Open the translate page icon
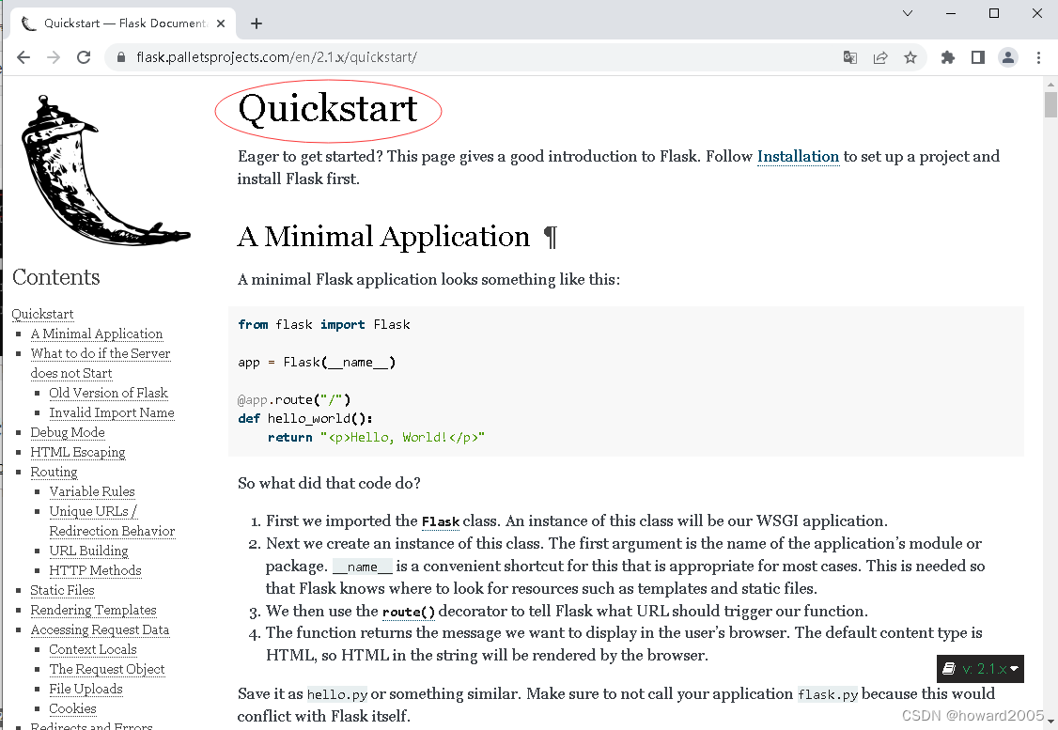 [850, 57]
